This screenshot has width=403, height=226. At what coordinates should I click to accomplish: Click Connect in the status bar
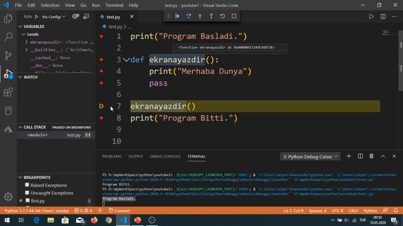coord(120,211)
